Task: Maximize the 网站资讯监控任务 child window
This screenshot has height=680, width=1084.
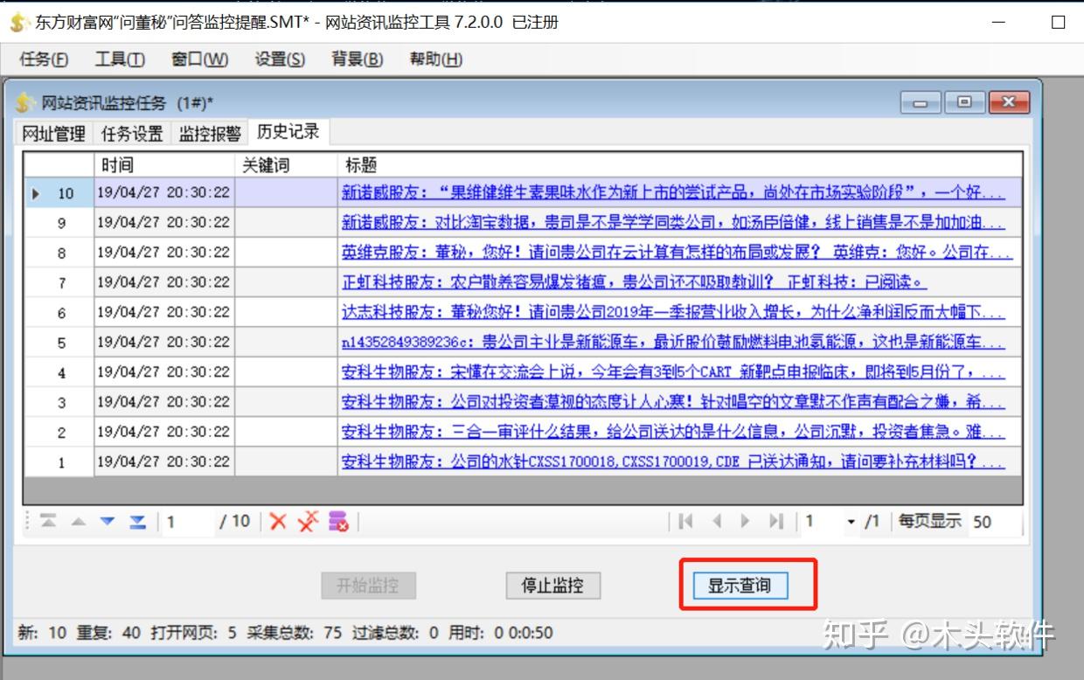Action: 963,102
